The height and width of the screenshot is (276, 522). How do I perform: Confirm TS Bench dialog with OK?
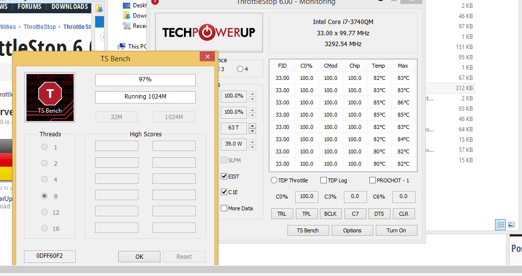139,257
